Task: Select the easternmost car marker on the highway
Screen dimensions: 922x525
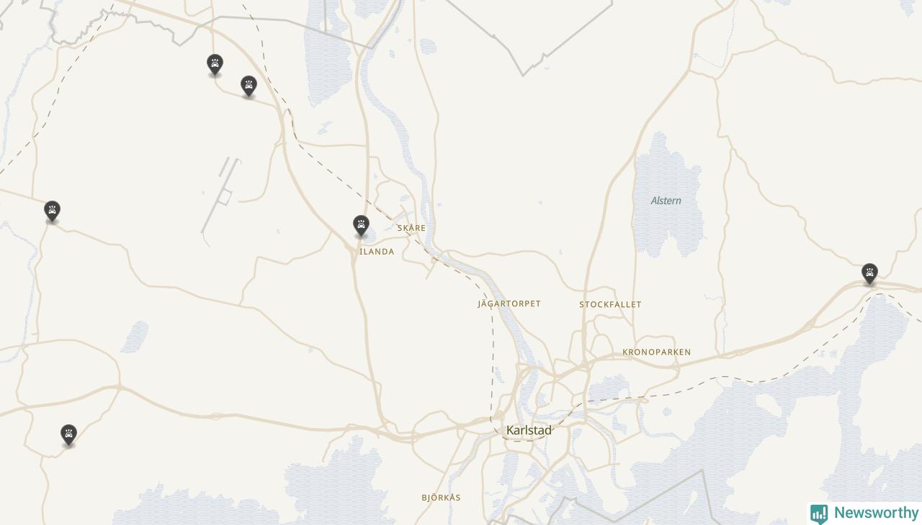Action: pos(869,274)
